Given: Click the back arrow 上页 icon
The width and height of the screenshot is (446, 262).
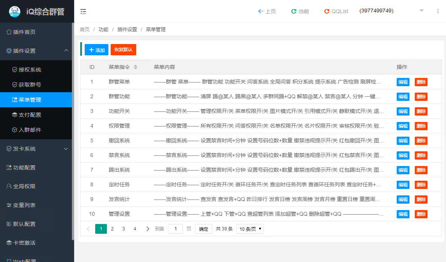Looking at the screenshot, I should (x=260, y=11).
